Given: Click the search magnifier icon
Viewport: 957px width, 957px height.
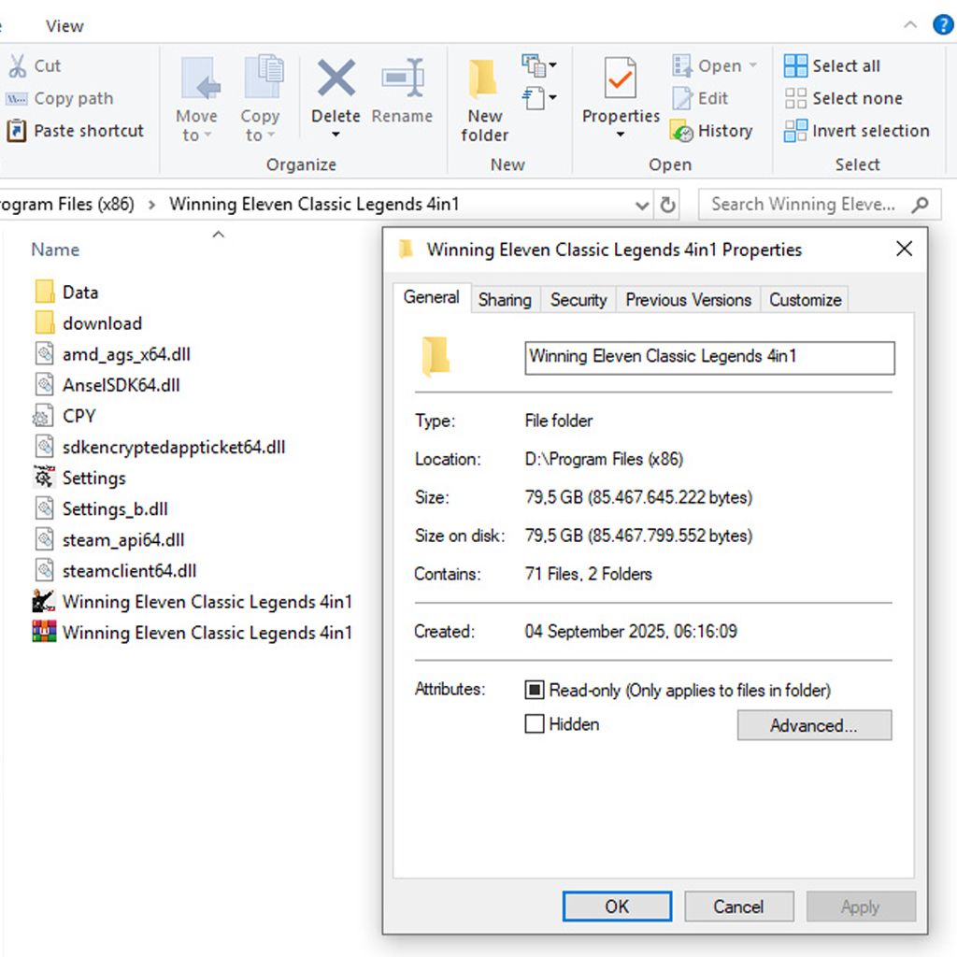Looking at the screenshot, I should click(x=920, y=205).
